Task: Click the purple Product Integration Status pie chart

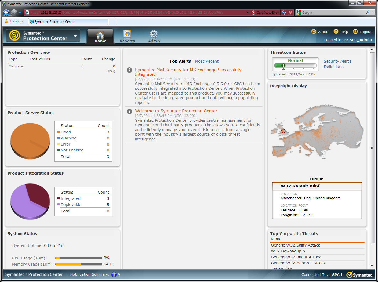Action: (30, 201)
